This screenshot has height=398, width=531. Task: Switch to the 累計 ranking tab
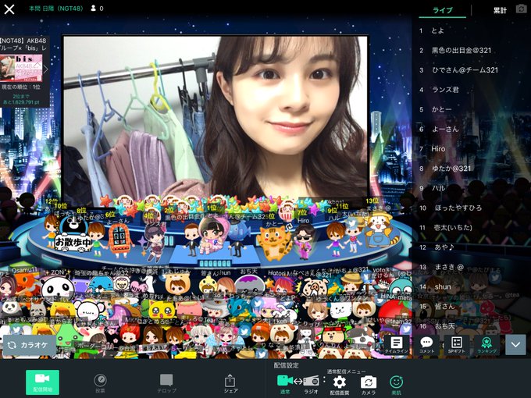coord(500,10)
